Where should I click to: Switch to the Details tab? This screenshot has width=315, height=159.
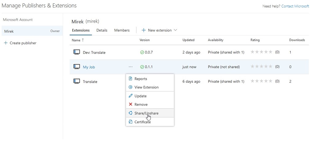[102, 30]
